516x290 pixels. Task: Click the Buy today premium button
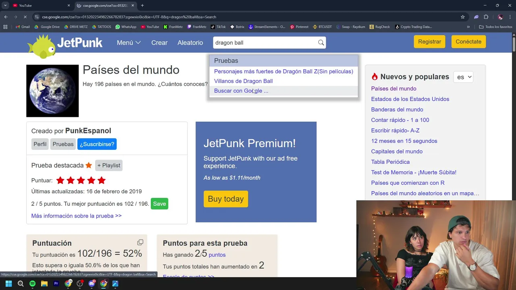(226, 199)
